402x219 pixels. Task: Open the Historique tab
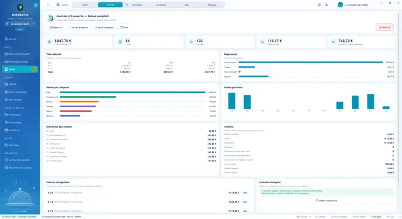(x=136, y=5)
